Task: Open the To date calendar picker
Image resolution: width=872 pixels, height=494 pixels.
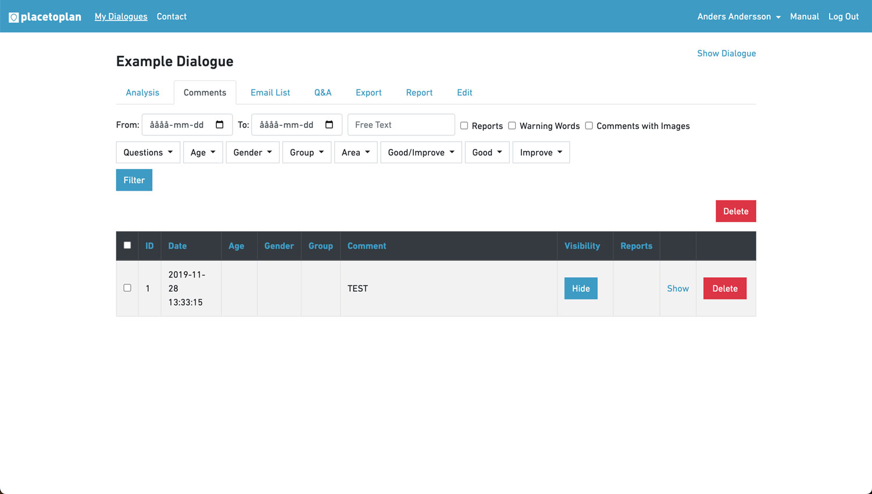Action: tap(329, 125)
